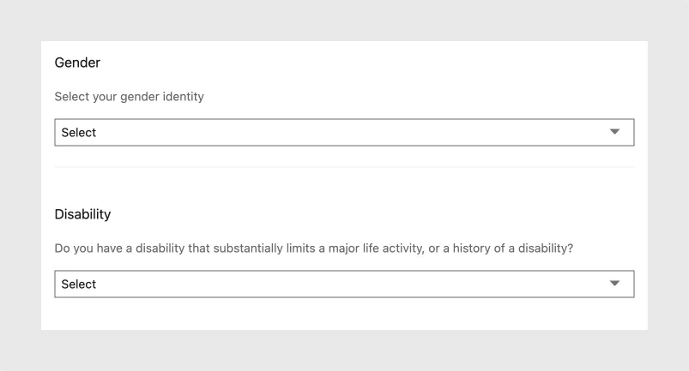Viewport: 689px width, 371px height.
Task: Click the middle of the Gender select field
Action: [344, 133]
